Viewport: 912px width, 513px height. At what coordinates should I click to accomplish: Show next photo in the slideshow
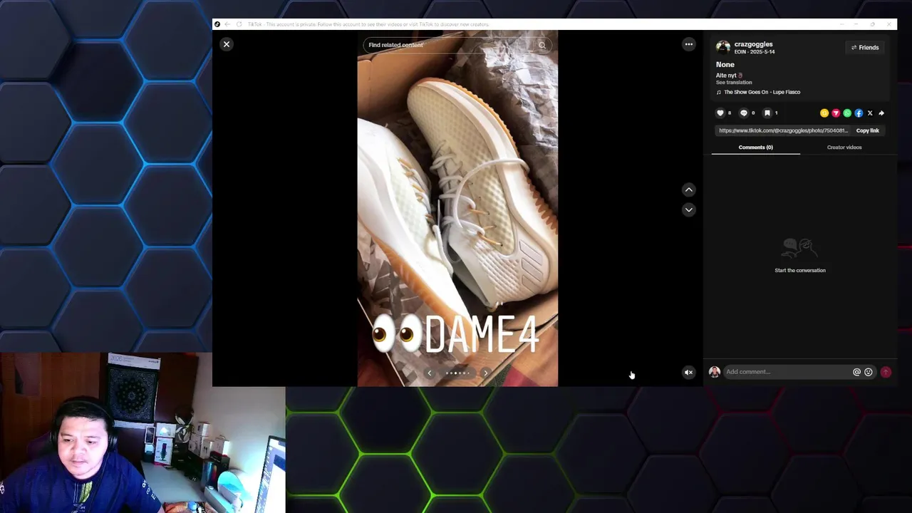coord(485,373)
